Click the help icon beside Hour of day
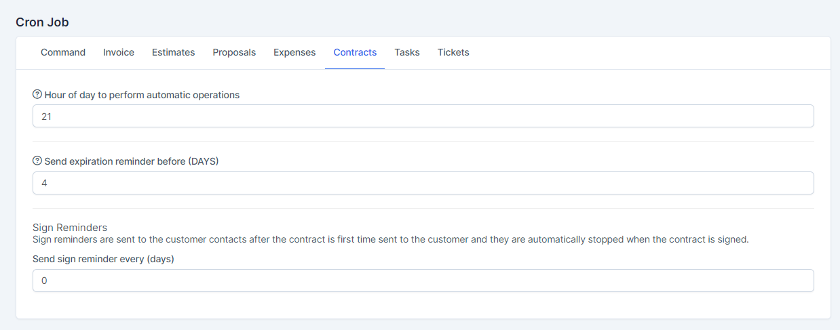The height and width of the screenshot is (330, 840). coord(37,95)
